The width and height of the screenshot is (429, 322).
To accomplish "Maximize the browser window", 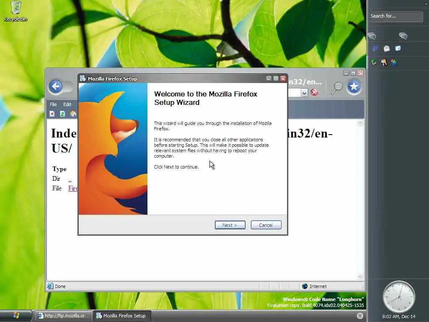I will (x=353, y=73).
